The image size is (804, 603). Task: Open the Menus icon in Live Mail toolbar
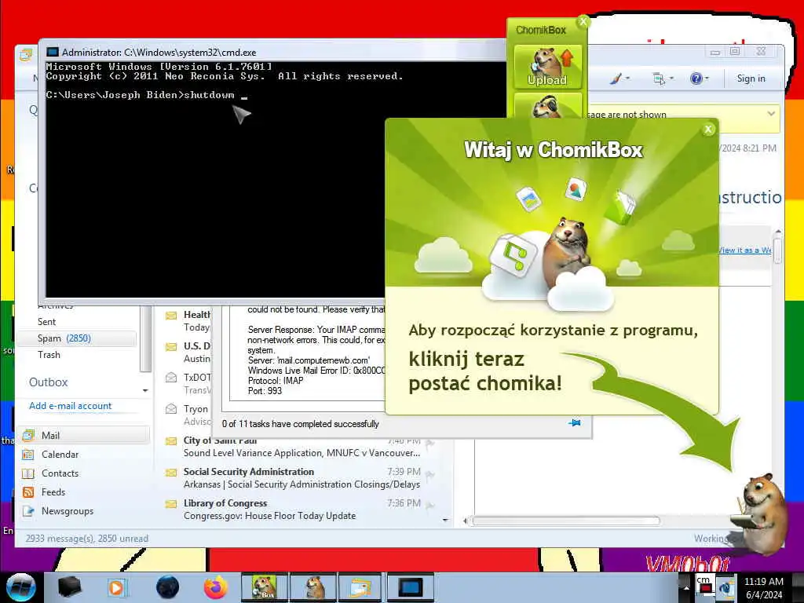click(x=659, y=79)
